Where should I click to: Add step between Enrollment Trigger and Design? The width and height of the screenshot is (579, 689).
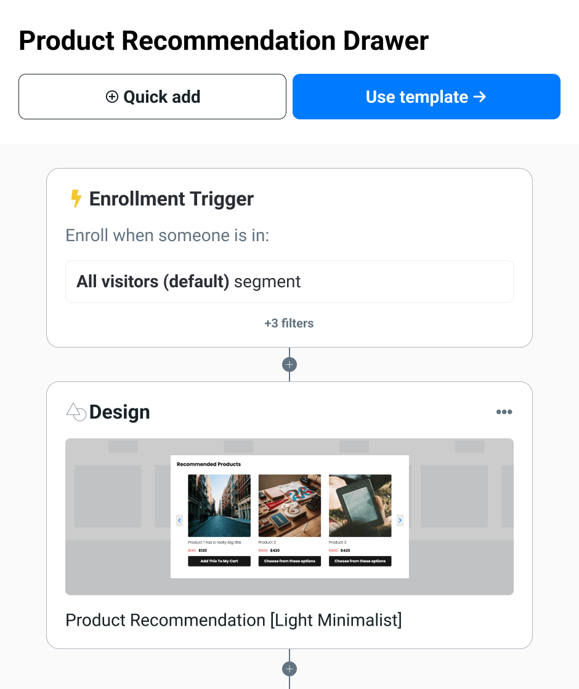tap(289, 365)
